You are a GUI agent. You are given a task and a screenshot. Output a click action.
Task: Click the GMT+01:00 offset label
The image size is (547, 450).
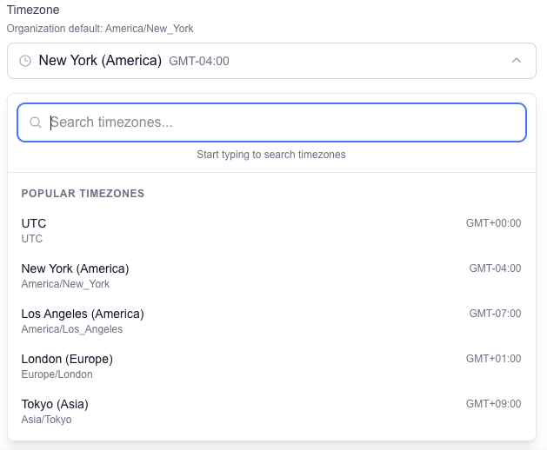coord(493,359)
